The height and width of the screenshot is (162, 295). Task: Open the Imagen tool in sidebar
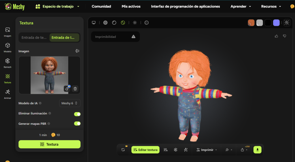(7, 32)
